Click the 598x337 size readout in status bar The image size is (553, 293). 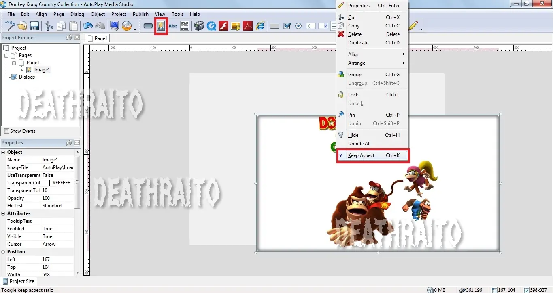tap(538, 290)
